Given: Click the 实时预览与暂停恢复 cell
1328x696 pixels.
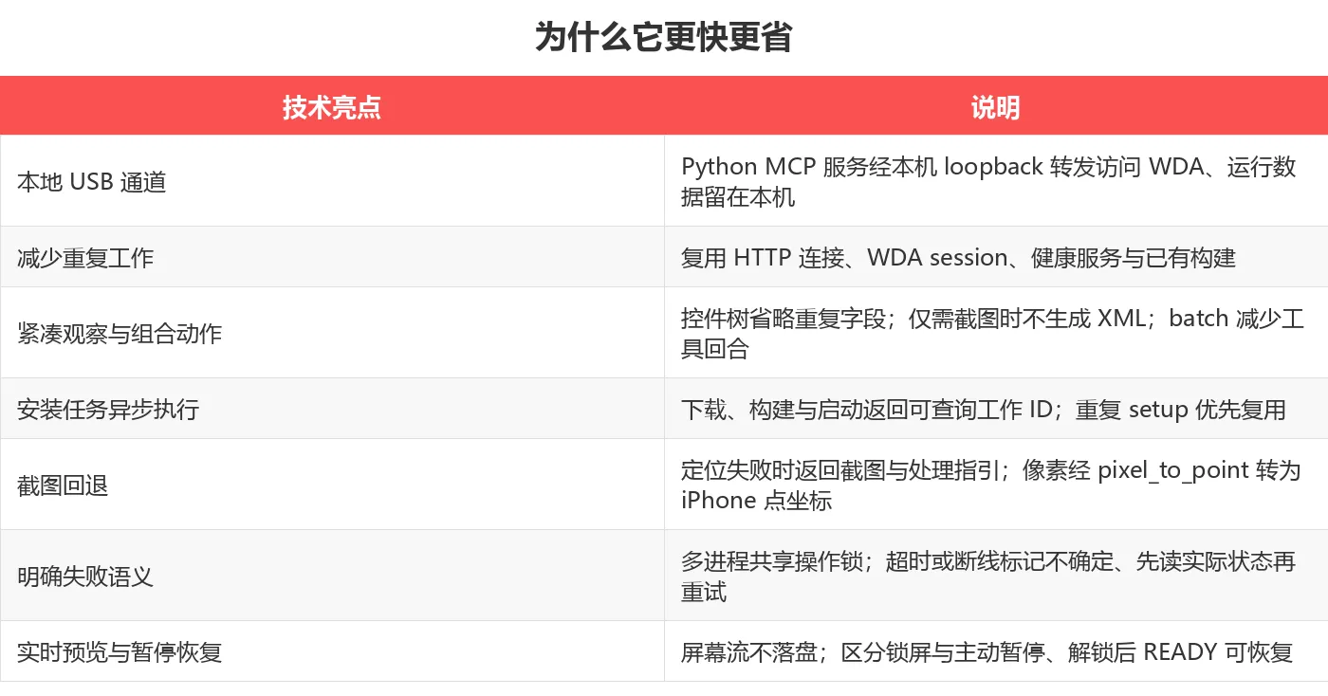Looking at the screenshot, I should pos(332,651).
